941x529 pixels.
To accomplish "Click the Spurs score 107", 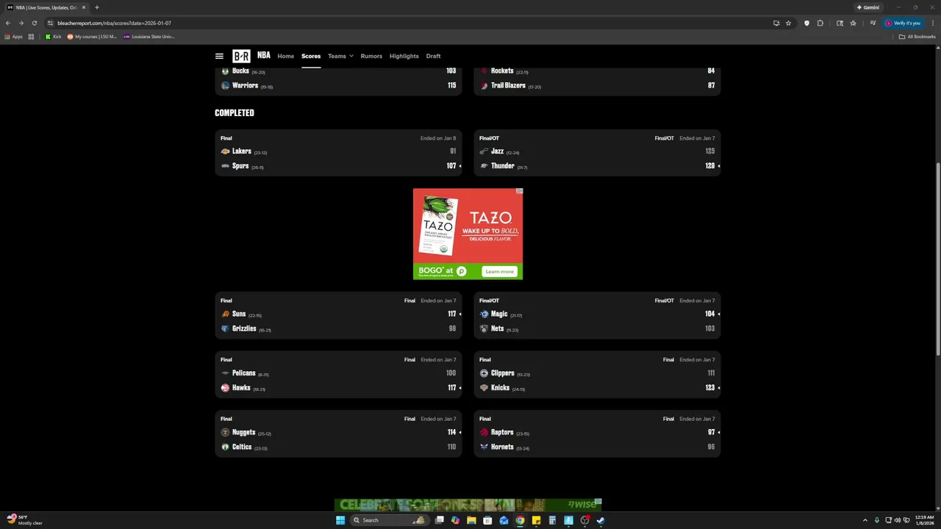I will [451, 166].
